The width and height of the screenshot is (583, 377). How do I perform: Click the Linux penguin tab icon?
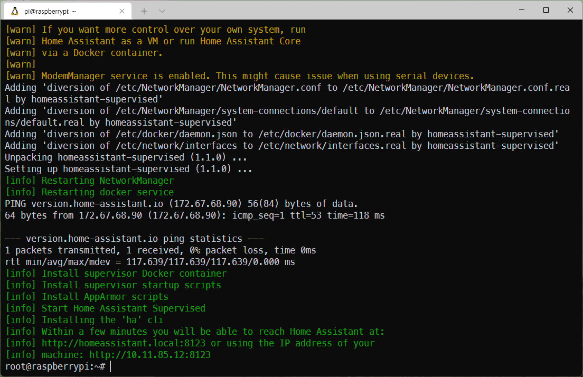click(15, 11)
